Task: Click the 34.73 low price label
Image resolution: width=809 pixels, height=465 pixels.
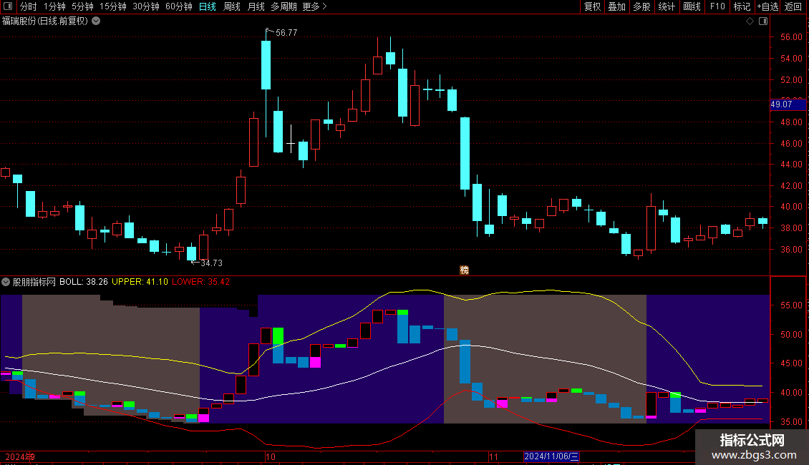Action: 211,263
